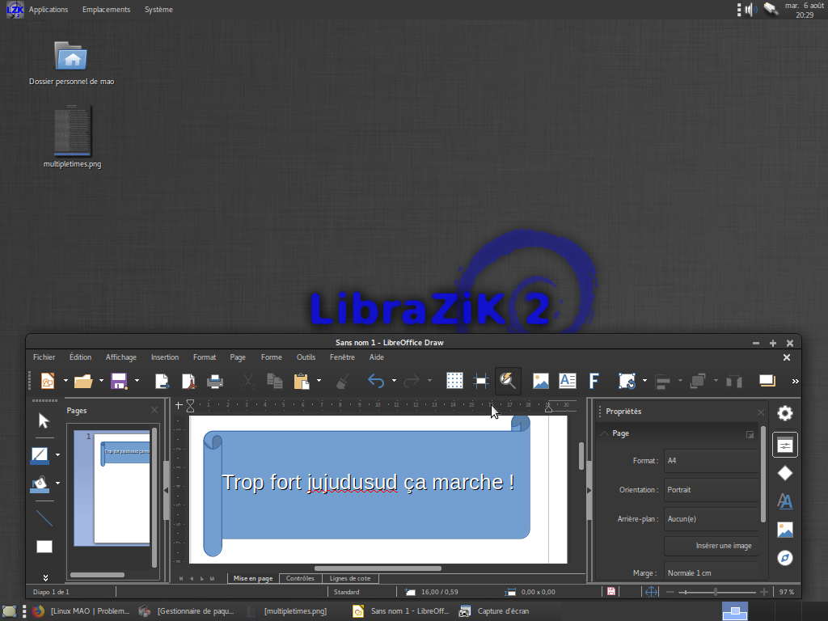Toggle the shadow icon in toolbar
Viewport: 828px width, 621px height.
point(767,381)
